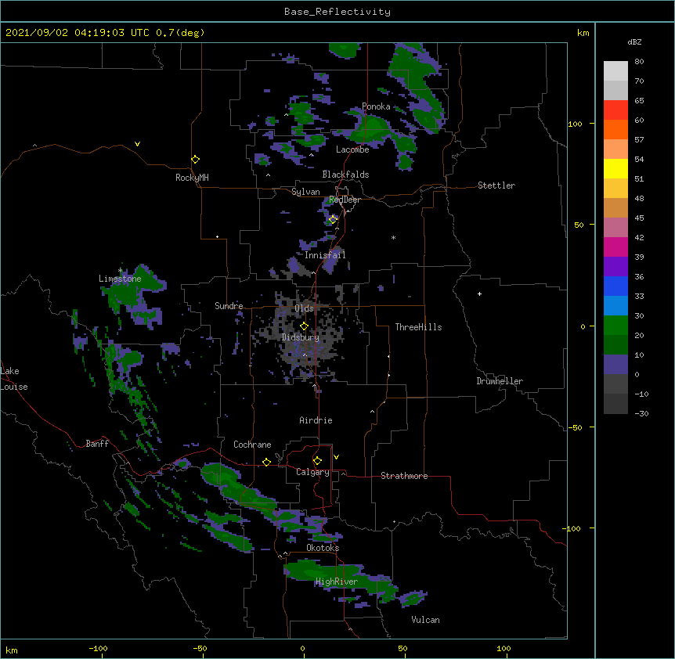This screenshot has height=659, width=675.
Task: Click the Drumheller town label
Action: pos(500,381)
